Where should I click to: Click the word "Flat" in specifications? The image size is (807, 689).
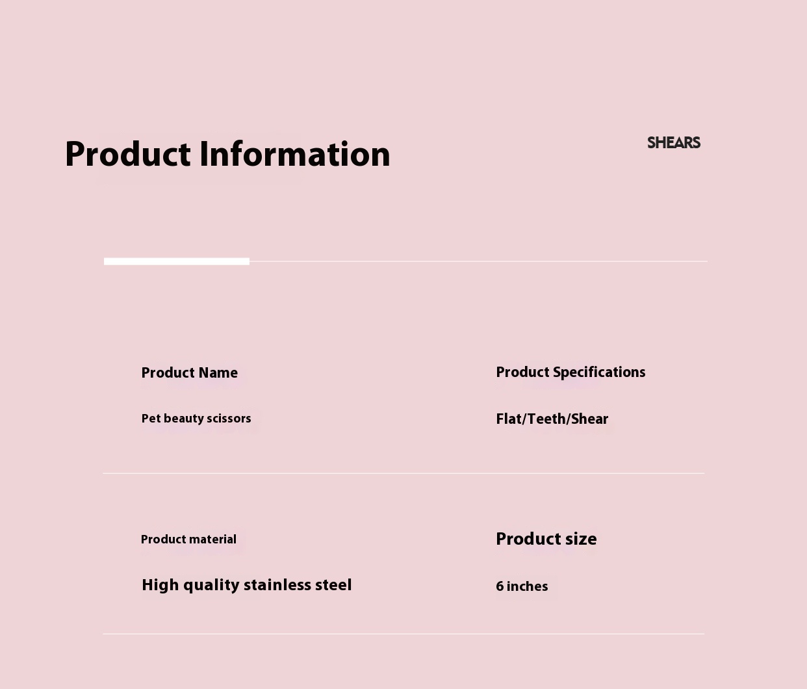point(509,419)
